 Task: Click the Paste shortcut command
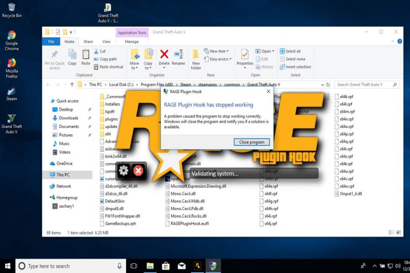pos(109,67)
